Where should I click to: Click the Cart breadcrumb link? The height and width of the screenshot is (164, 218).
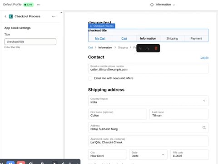coord(90,47)
